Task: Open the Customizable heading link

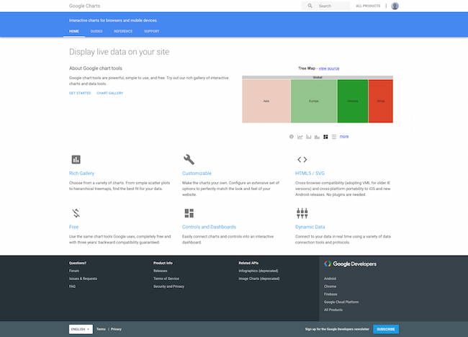Action: [x=197, y=173]
